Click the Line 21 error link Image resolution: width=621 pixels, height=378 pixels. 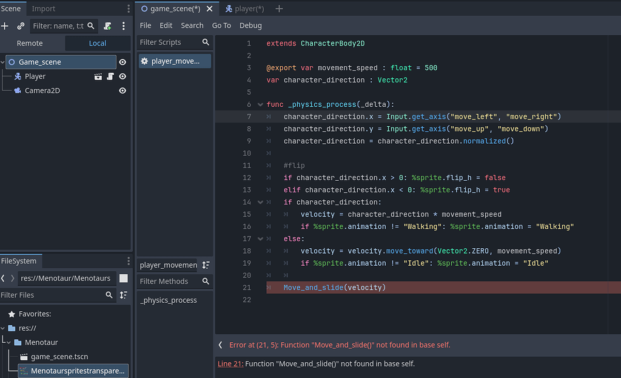pos(229,363)
